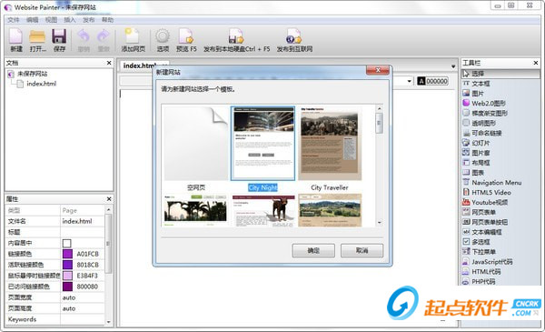Open 选项 (Options) gear icon
The width and height of the screenshot is (545, 332).
click(x=163, y=36)
